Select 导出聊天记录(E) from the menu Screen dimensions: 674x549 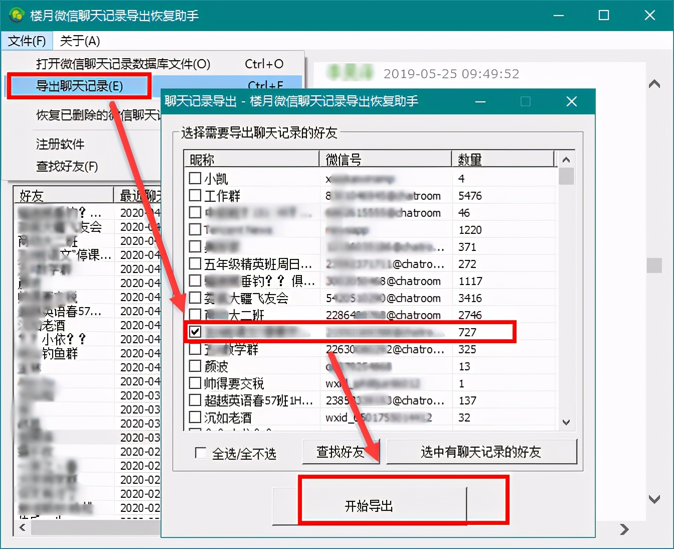pyautogui.click(x=80, y=85)
